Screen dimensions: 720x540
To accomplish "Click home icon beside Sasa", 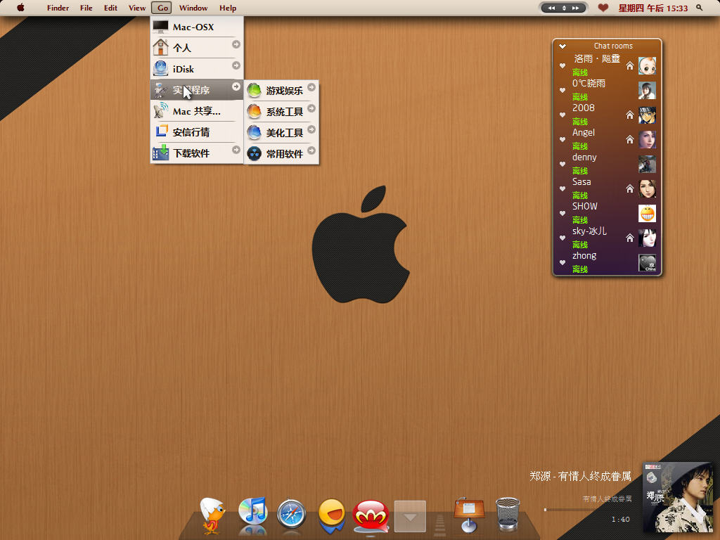I will click(x=630, y=188).
